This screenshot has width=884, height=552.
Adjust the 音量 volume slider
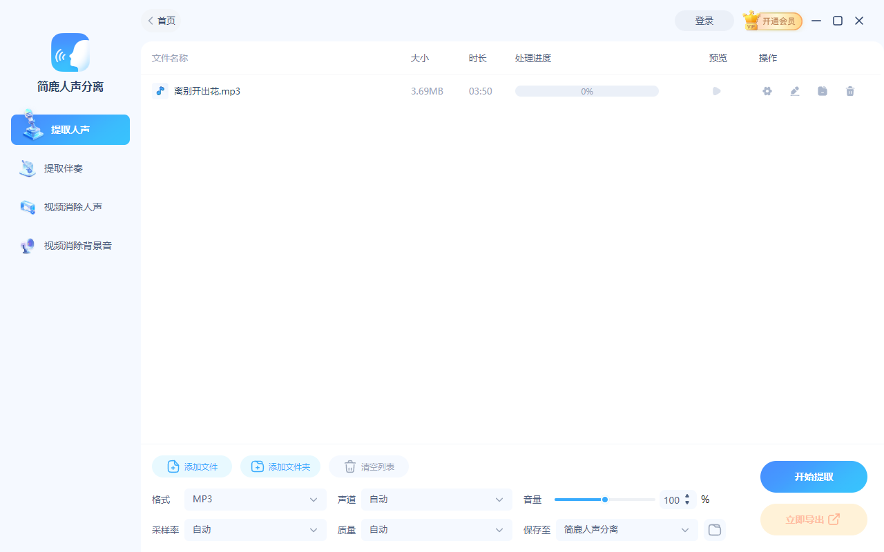(604, 499)
